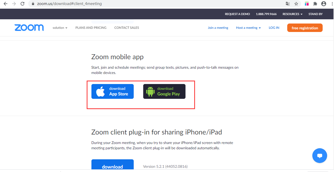Viewport: 334px width, 172px height.
Task: Open the Resources dropdown
Action: pos(292,14)
